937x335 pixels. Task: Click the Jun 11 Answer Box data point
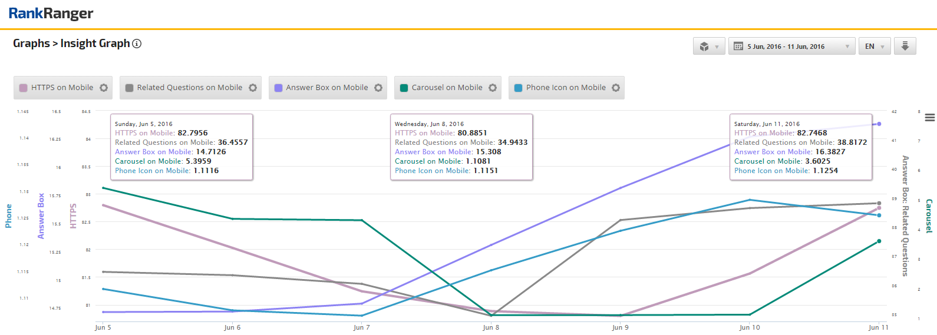[x=879, y=124]
